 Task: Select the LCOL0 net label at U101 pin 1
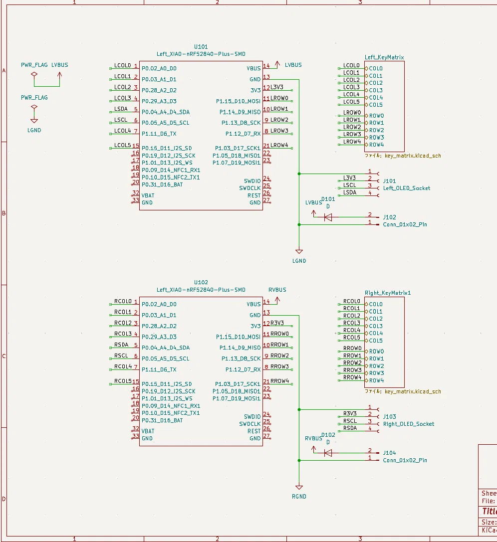[123, 65]
